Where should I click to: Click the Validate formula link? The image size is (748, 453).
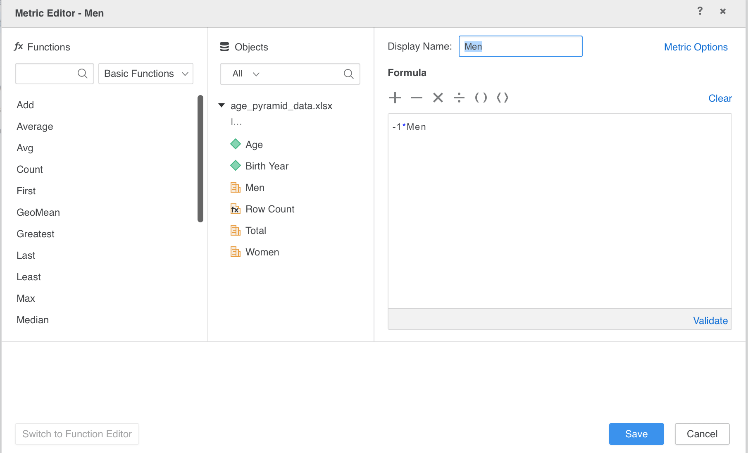point(710,321)
